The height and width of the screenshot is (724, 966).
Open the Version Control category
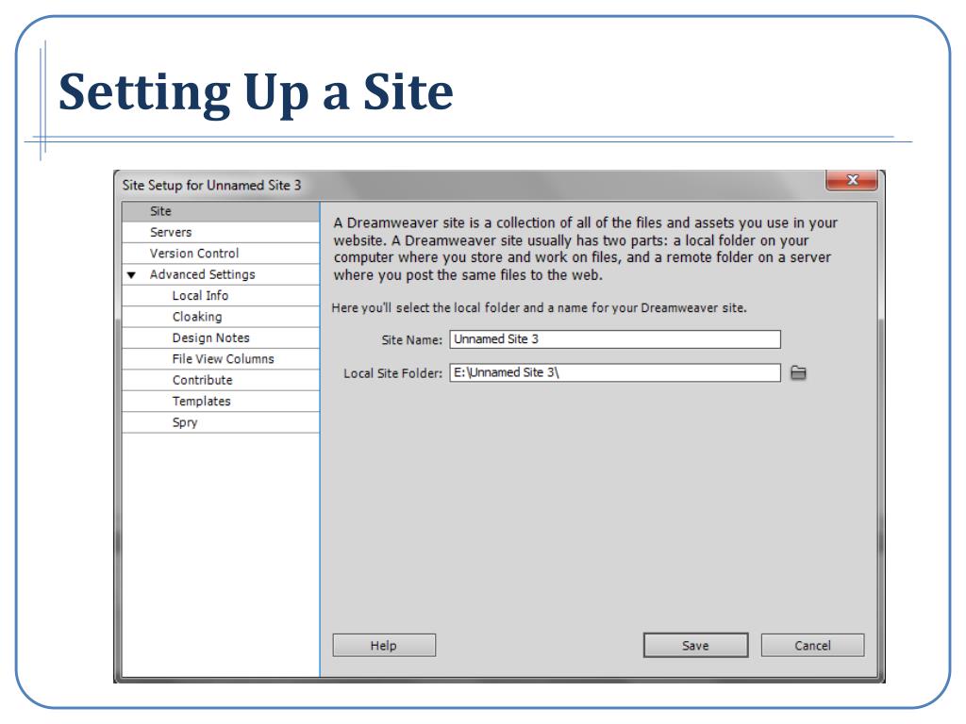pyautogui.click(x=221, y=254)
